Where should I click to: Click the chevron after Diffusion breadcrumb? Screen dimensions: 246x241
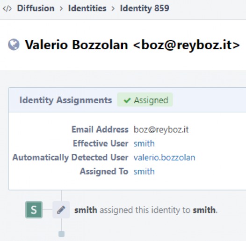tap(61, 8)
